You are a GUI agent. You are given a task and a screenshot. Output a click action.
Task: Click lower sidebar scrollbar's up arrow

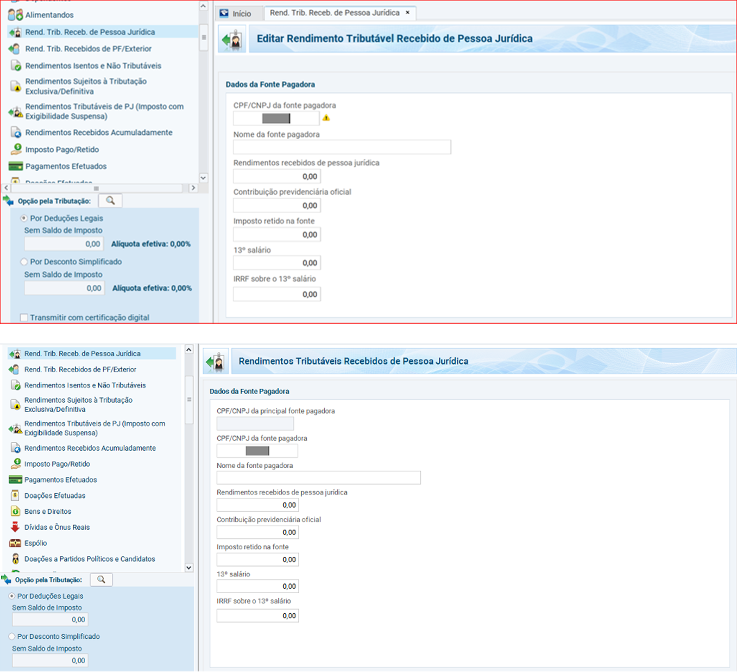(189, 350)
